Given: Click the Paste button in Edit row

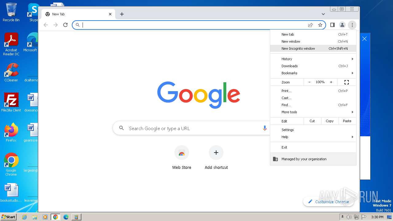Looking at the screenshot, I should click(x=347, y=121).
